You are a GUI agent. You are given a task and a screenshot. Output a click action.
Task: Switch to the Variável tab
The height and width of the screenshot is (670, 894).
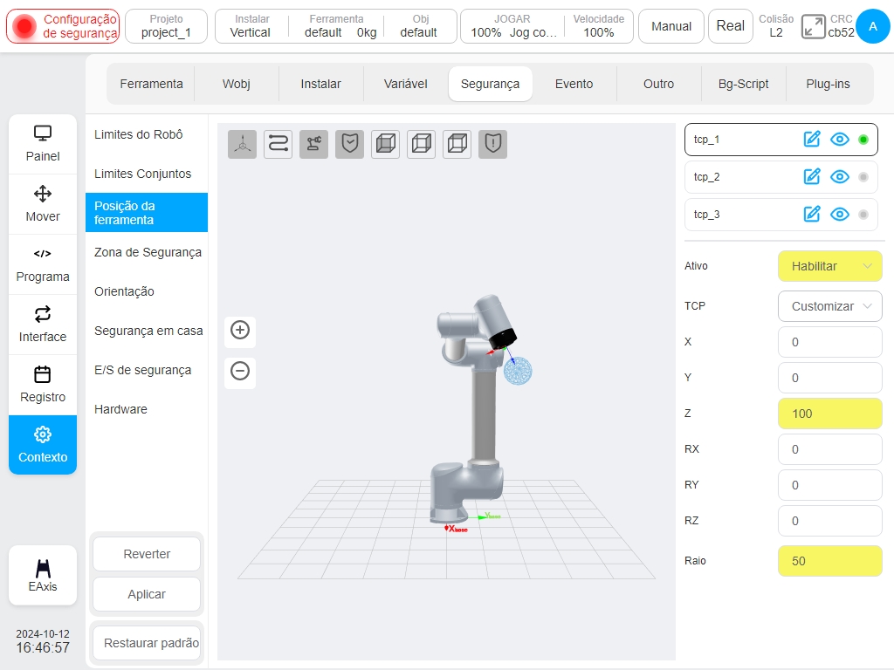405,84
